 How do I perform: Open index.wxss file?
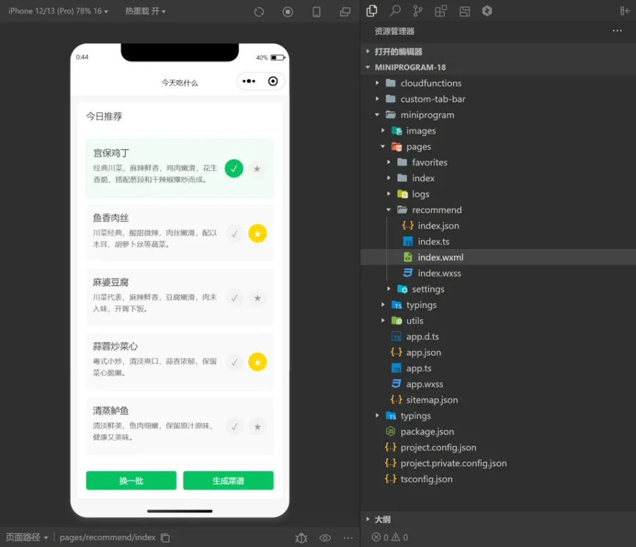coord(497,273)
